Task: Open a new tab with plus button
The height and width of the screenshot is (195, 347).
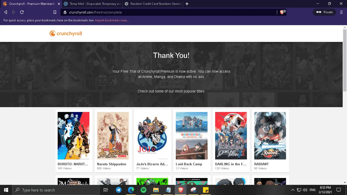Action: tap(187, 4)
